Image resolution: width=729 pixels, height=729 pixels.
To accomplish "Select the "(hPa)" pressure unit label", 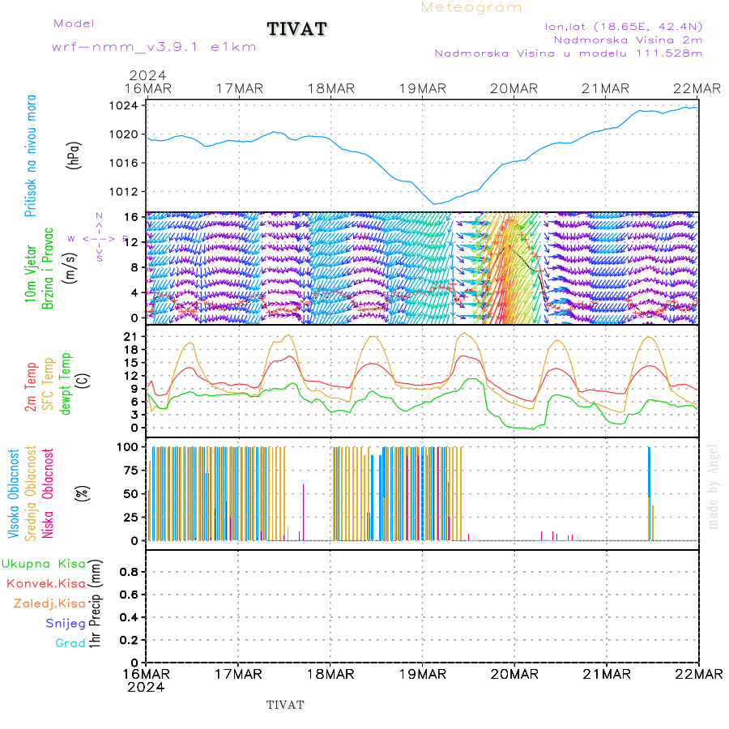I will (74, 156).
